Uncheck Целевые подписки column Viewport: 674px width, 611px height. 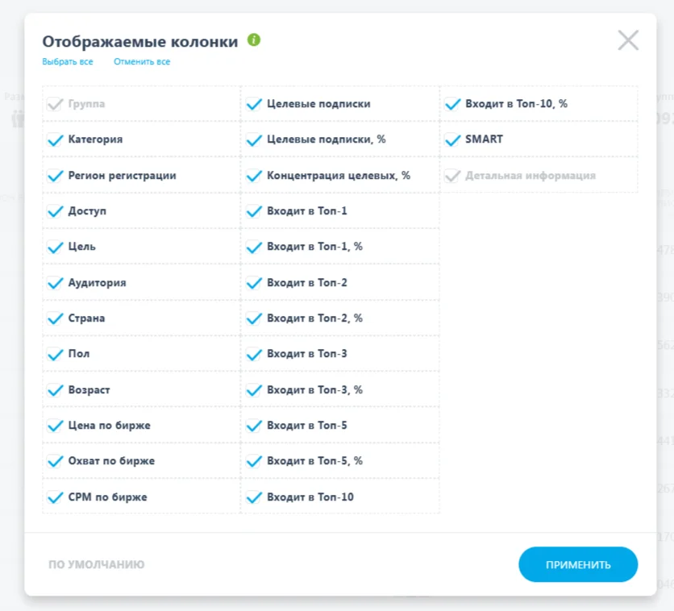coord(254,104)
